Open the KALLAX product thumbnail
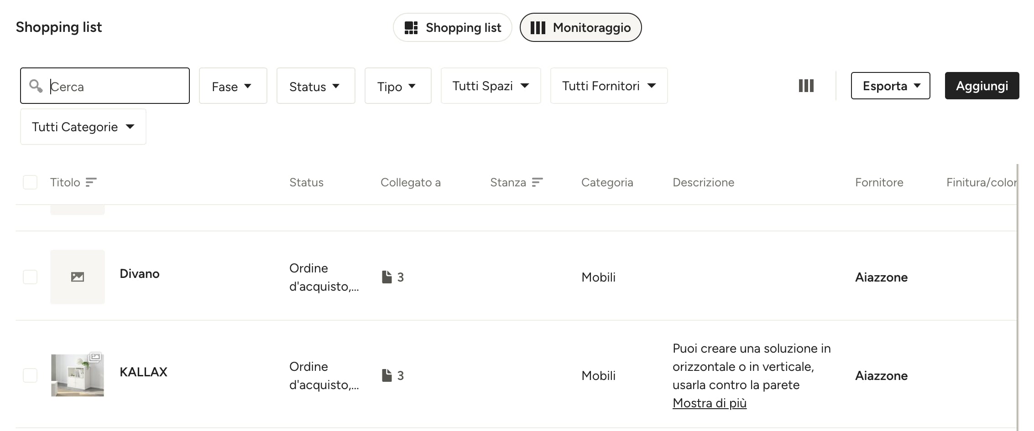 (x=78, y=375)
